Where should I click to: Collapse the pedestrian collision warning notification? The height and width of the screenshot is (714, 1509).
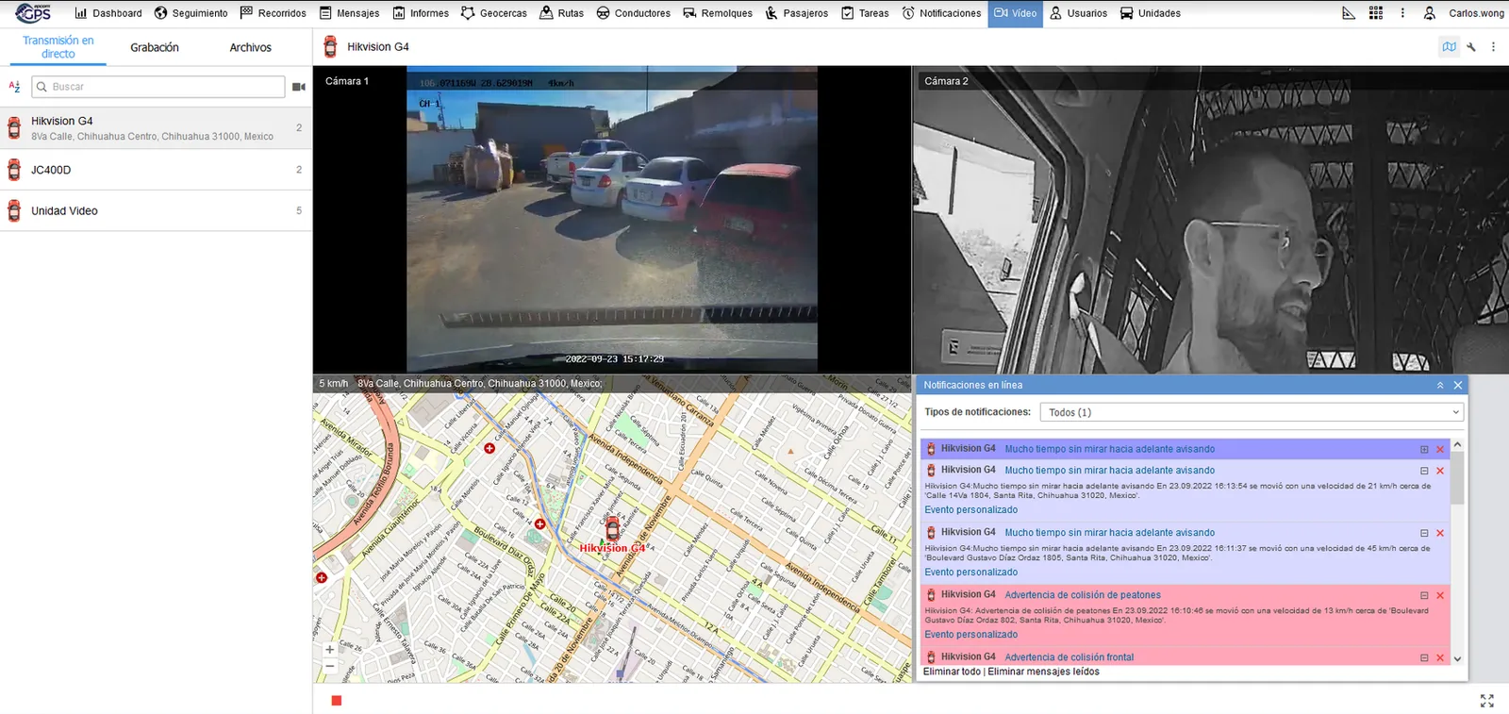click(1424, 595)
